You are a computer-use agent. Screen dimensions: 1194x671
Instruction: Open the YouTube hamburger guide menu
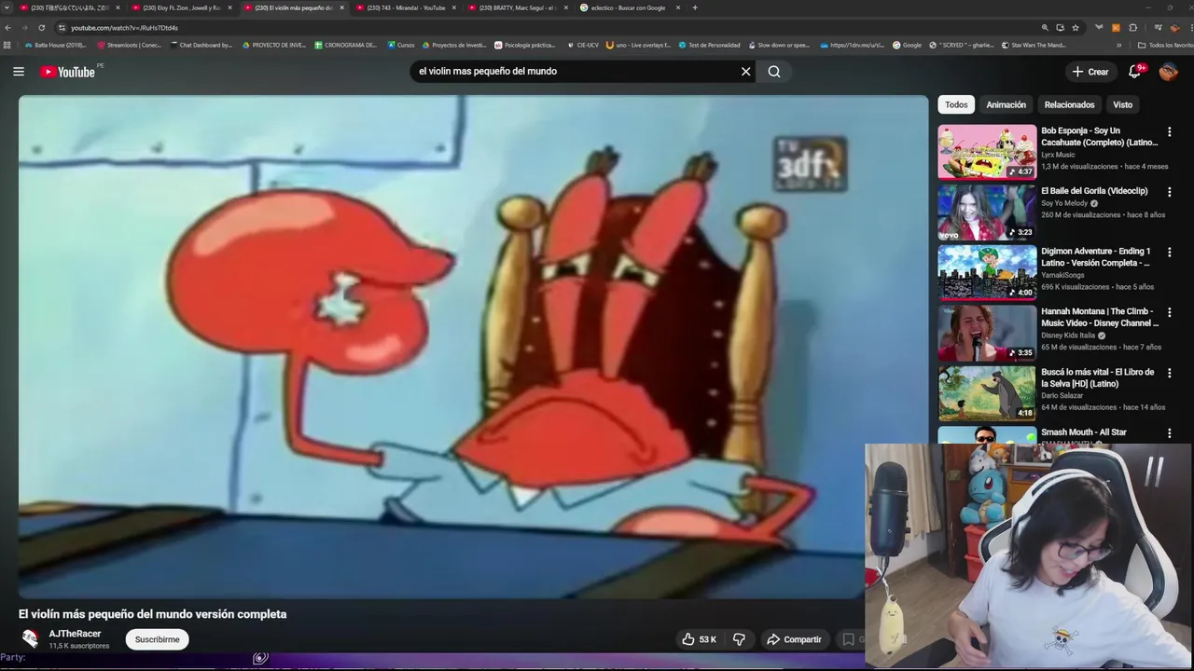pos(19,72)
